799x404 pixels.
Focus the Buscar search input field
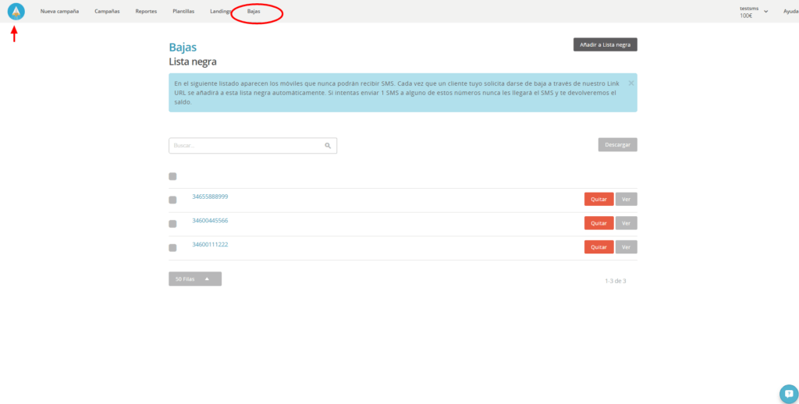pyautogui.click(x=246, y=146)
